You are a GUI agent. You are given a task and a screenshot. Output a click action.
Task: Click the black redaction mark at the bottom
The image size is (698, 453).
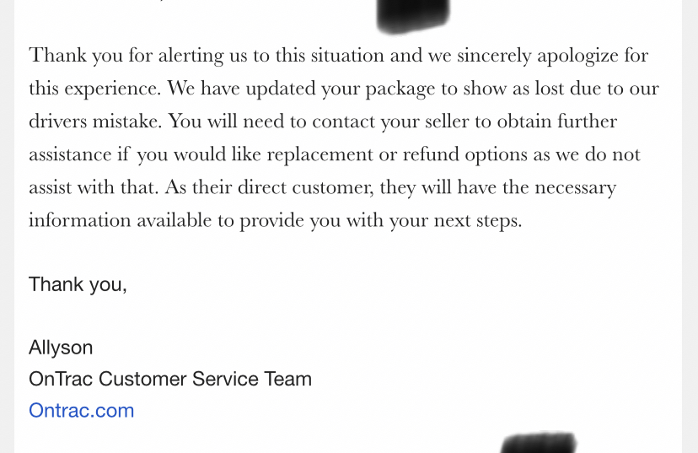pyautogui.click(x=538, y=443)
